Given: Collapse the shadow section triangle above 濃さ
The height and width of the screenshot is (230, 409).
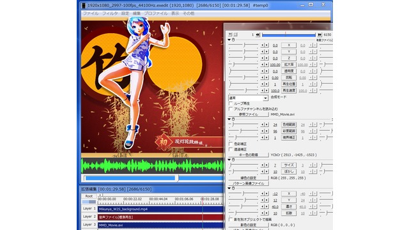Looking at the screenshot, I should point(229,188).
